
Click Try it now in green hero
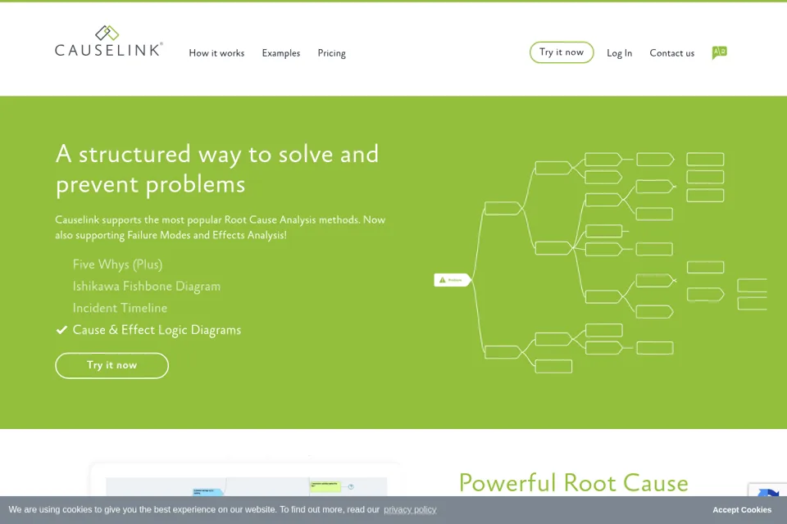112,365
